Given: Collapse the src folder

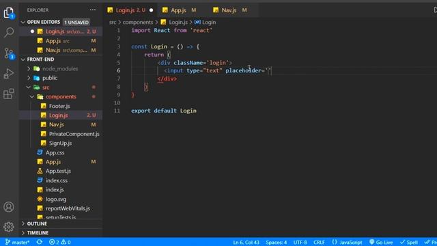Looking at the screenshot, I should [x=29, y=87].
